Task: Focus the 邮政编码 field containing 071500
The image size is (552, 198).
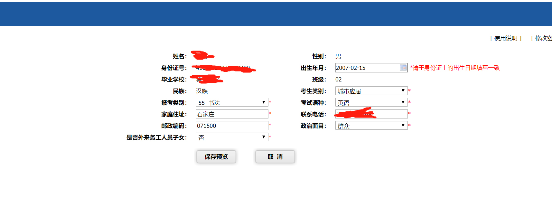Action: [232, 126]
